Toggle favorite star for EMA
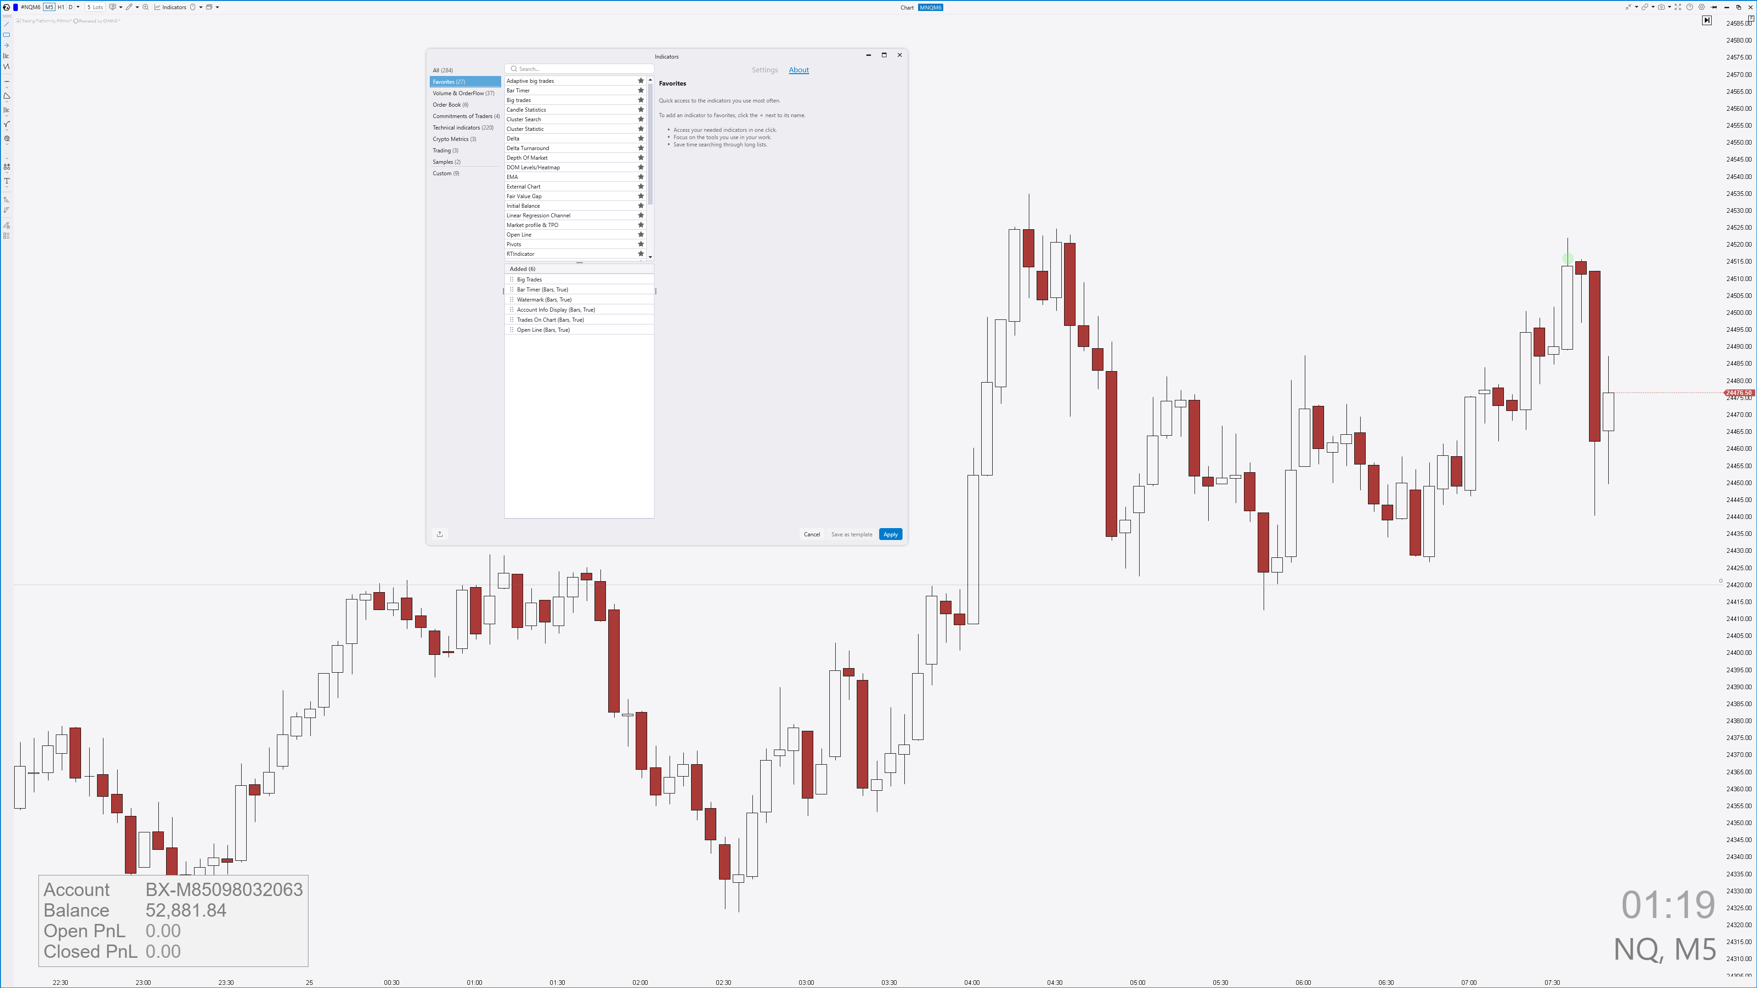 pos(640,177)
